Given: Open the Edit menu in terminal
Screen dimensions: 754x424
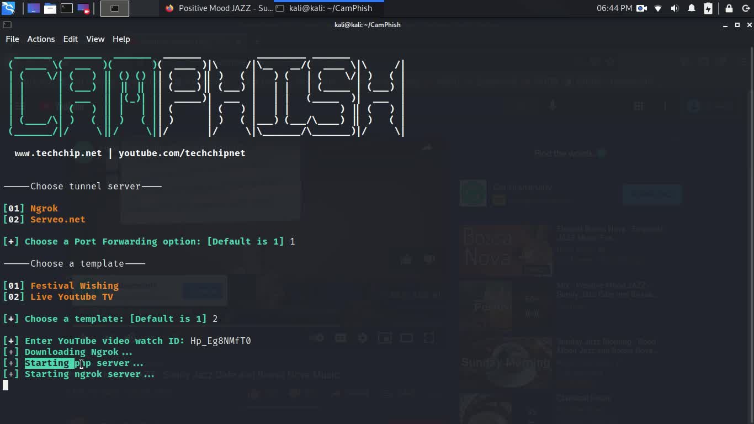Looking at the screenshot, I should [x=70, y=39].
